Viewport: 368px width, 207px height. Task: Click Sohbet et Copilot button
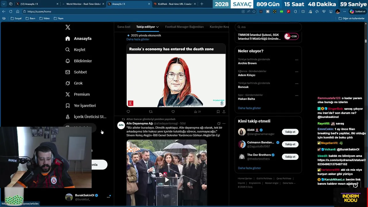click(x=357, y=11)
